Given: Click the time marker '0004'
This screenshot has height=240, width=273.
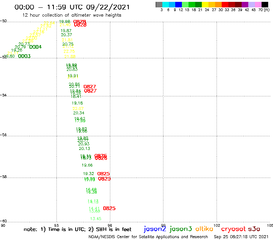Looking at the screenshot, I should [35, 47].
